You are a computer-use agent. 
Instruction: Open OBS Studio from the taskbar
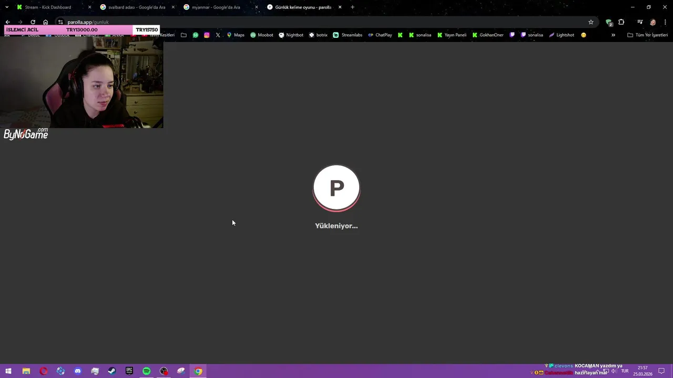tap(164, 371)
